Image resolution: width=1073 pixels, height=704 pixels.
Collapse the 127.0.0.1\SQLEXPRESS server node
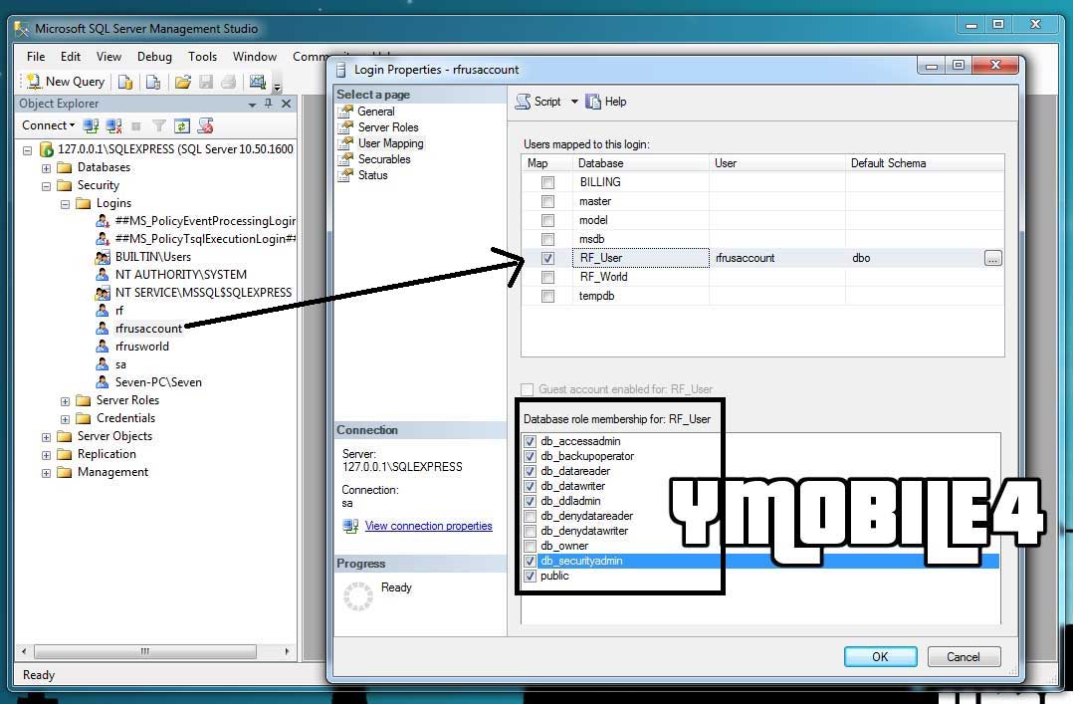(x=28, y=149)
